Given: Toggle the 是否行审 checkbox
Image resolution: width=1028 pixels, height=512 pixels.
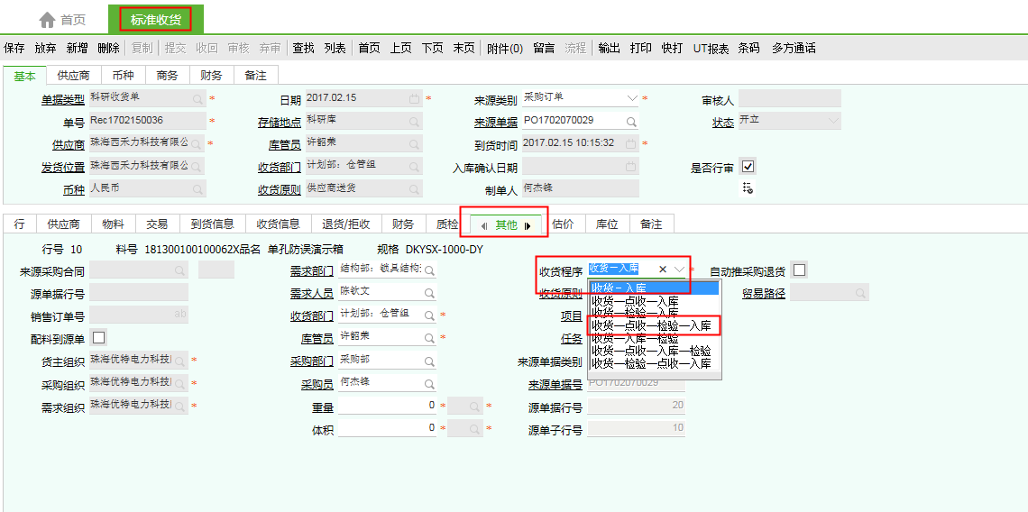Looking at the screenshot, I should pos(748,166).
